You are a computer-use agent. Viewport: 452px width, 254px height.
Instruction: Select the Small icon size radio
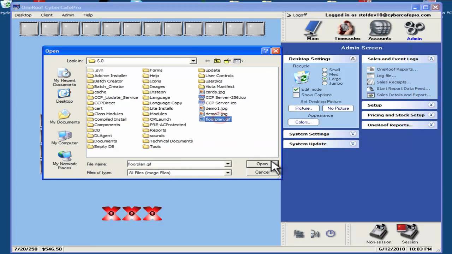(325, 70)
